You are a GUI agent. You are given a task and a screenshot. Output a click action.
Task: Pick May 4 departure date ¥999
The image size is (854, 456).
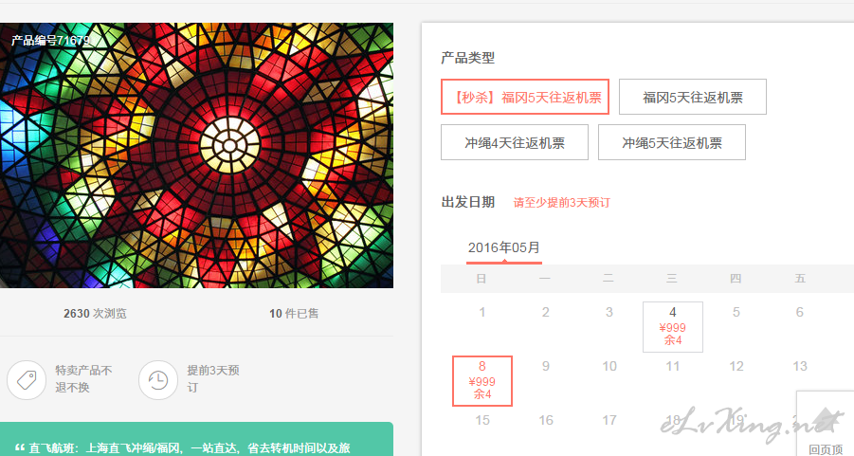coord(673,327)
